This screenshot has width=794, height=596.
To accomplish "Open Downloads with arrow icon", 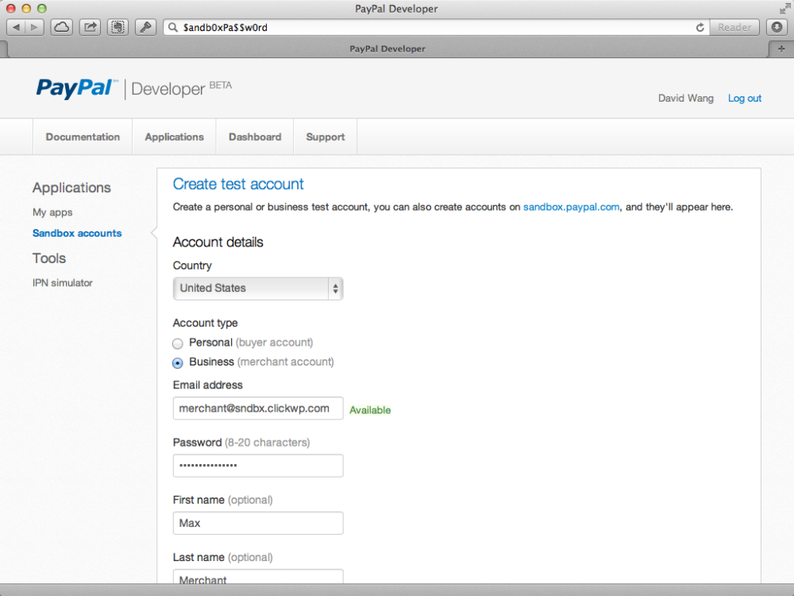I will tap(777, 27).
